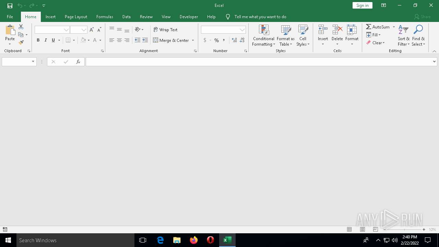Decrease font size with the small A icon

tap(99, 30)
